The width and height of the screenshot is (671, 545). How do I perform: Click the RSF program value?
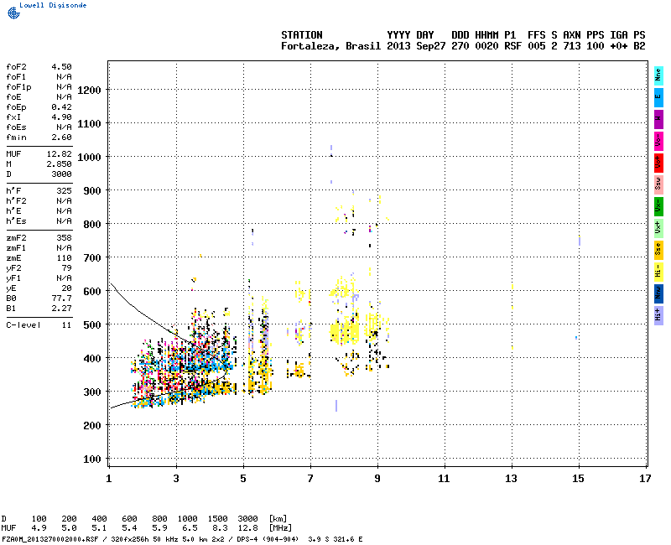pyautogui.click(x=513, y=46)
